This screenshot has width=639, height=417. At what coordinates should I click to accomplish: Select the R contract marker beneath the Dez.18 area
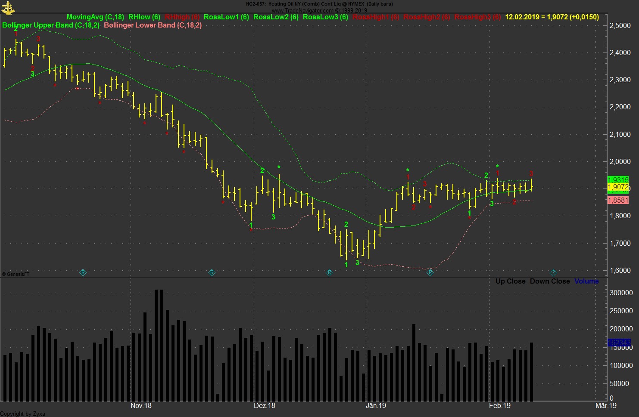point(212,272)
